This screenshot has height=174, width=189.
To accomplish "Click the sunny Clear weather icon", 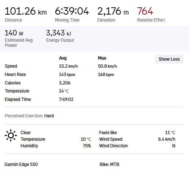I will [x=11, y=135].
